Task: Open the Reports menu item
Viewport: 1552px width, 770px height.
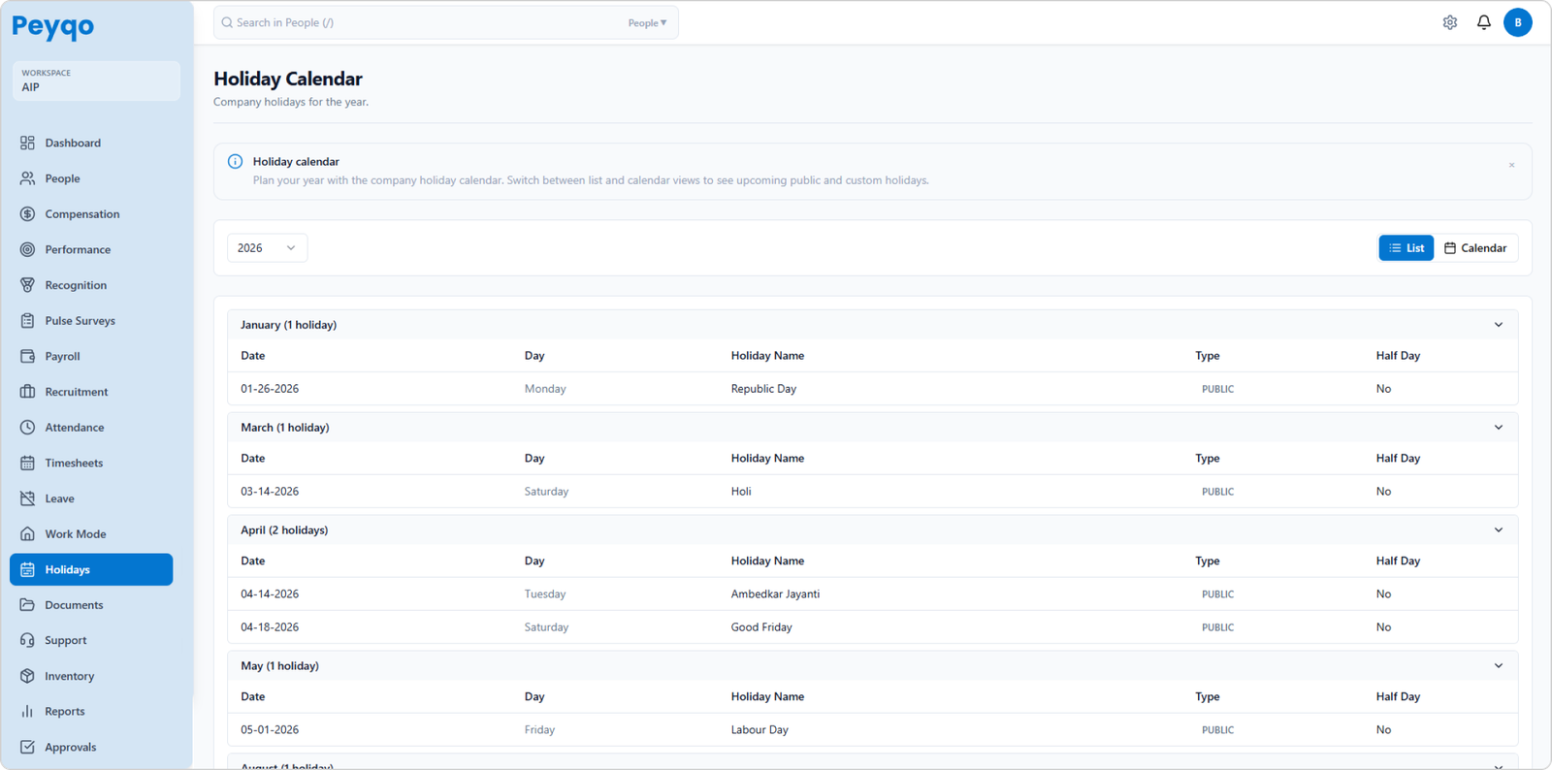Action: pyautogui.click(x=91, y=712)
